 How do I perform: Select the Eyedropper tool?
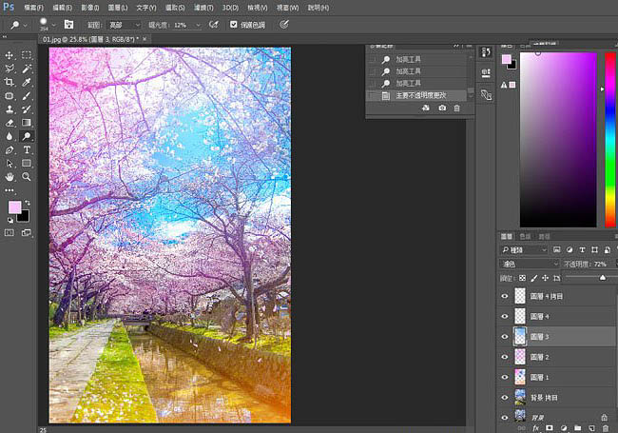27,83
